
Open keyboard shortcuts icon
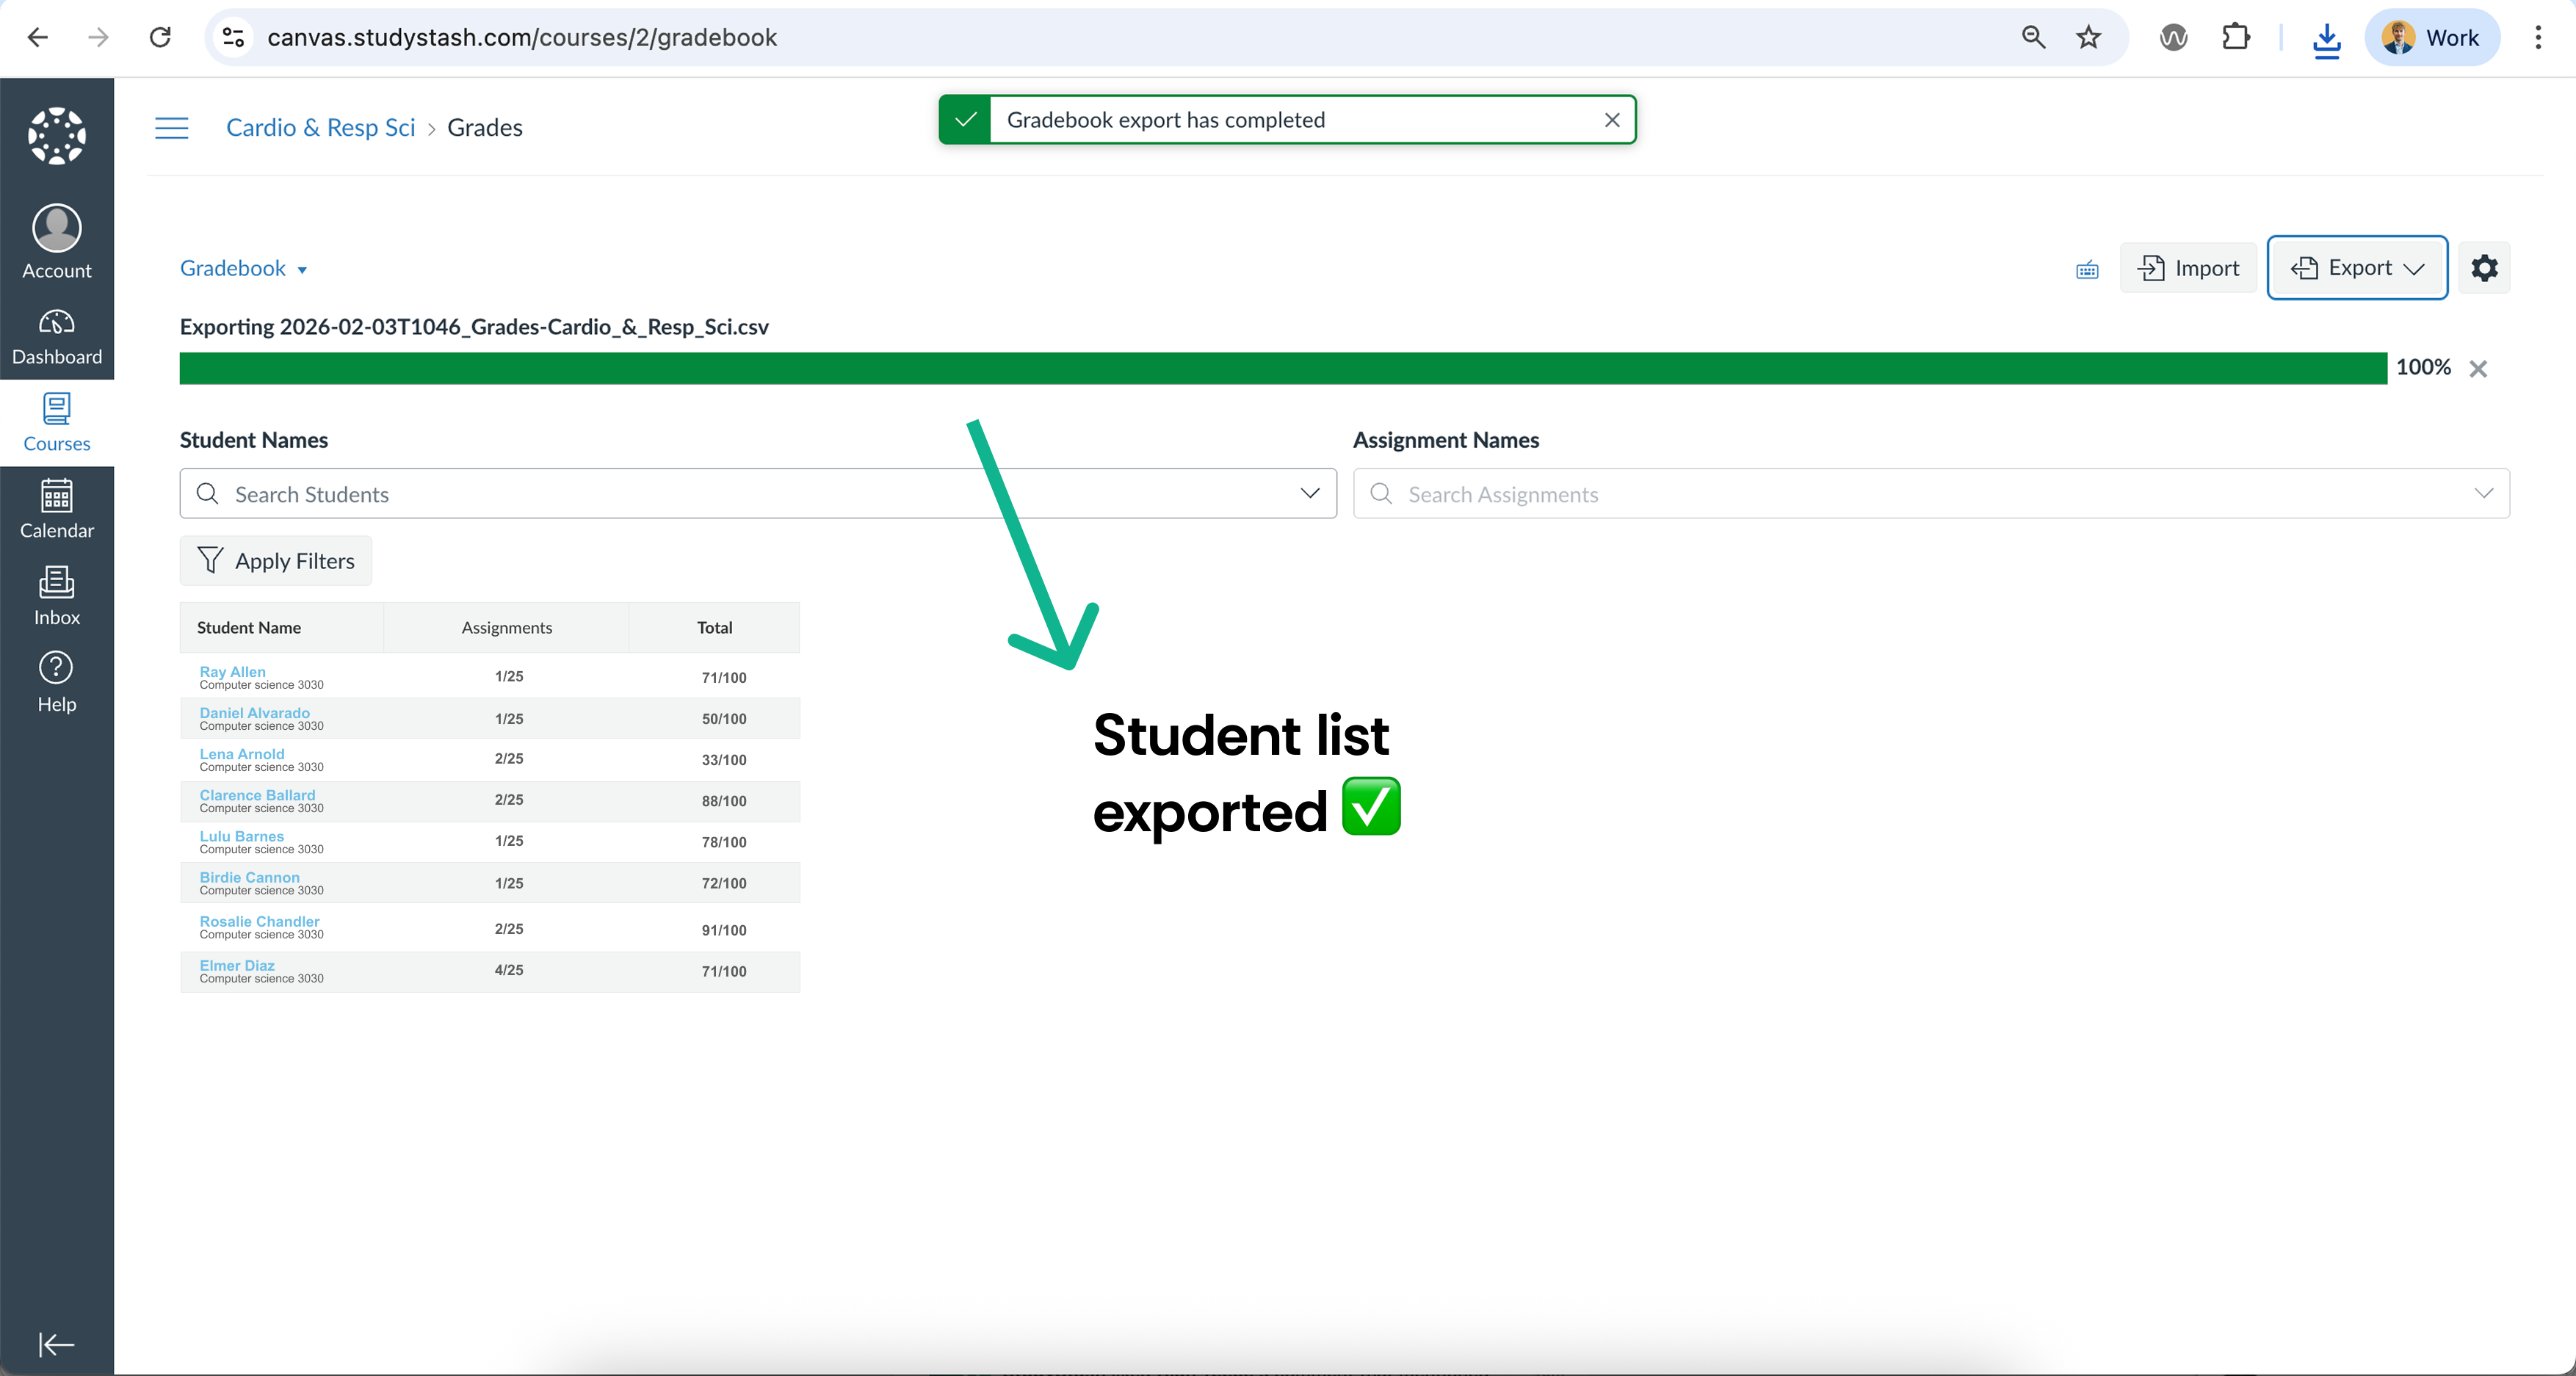click(2087, 270)
